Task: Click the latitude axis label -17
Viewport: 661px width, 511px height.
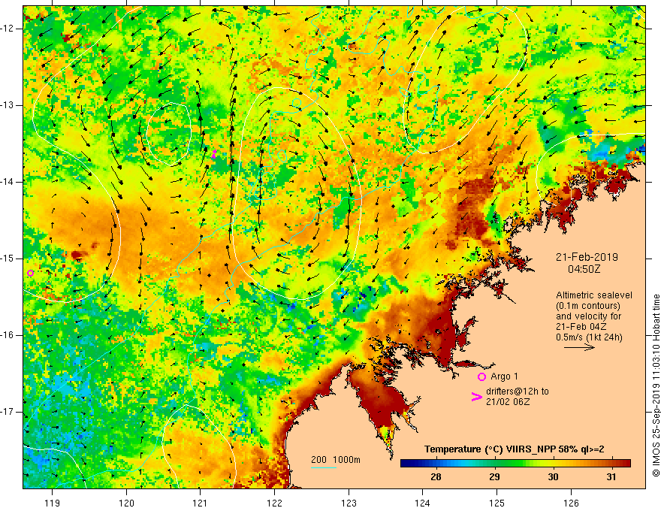Action: [8, 412]
